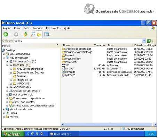The height and width of the screenshot is (138, 158).
Task: Click the green Back arrow button
Action: tap(6, 34)
